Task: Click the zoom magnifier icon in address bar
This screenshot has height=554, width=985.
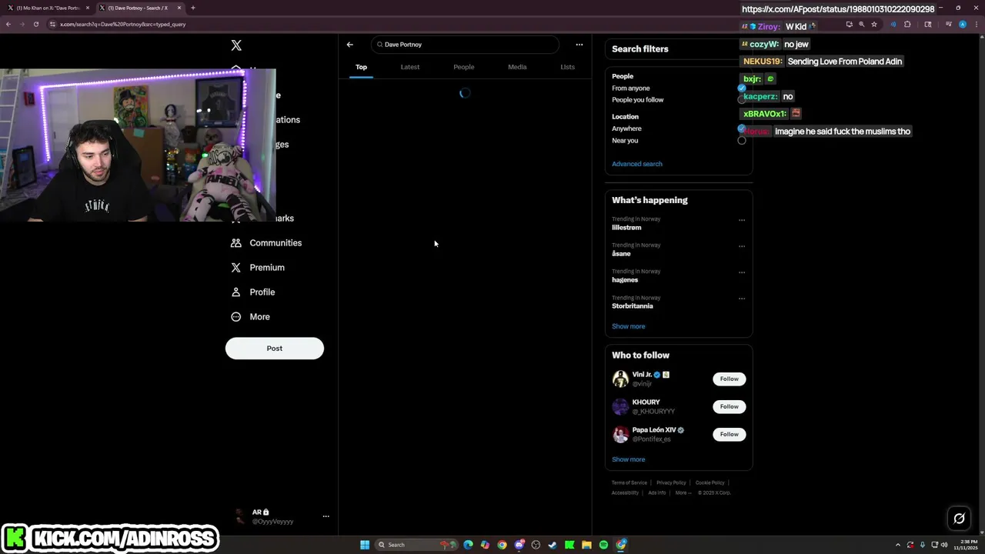Action: coord(861,24)
